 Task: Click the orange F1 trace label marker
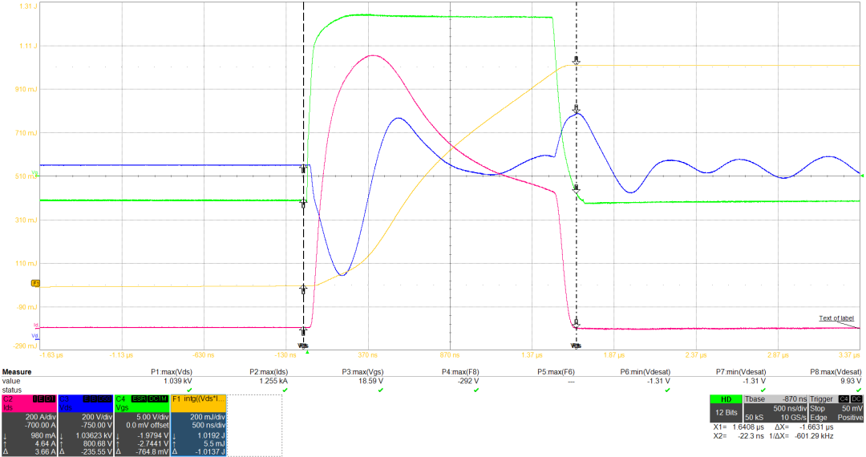point(35,283)
